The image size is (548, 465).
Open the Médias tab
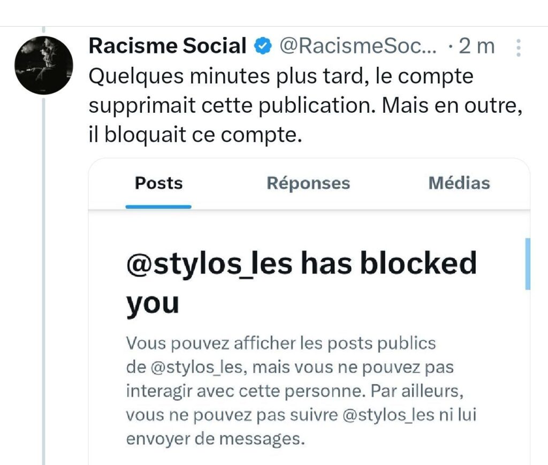[459, 183]
